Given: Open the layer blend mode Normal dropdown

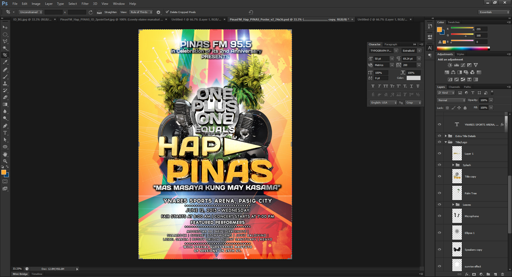Looking at the screenshot, I should (451, 100).
